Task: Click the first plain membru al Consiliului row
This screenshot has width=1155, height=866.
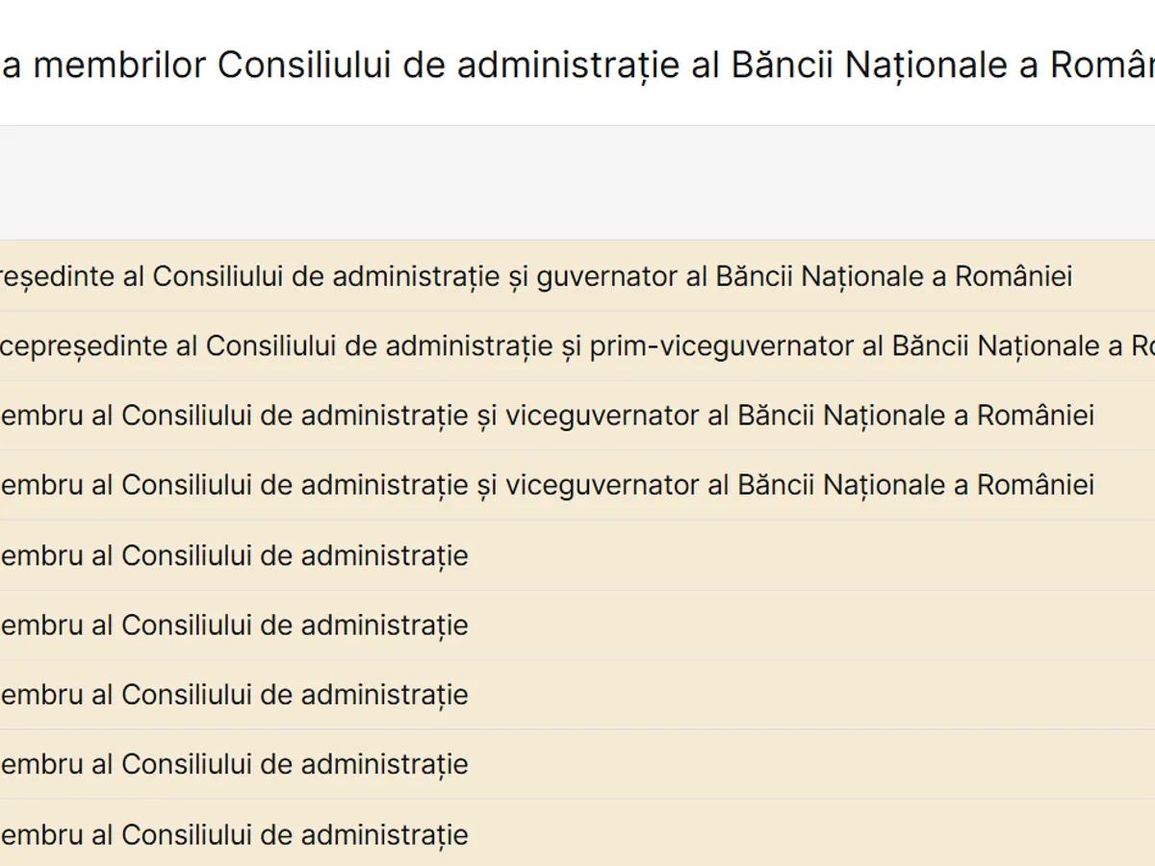Action: coord(233,555)
